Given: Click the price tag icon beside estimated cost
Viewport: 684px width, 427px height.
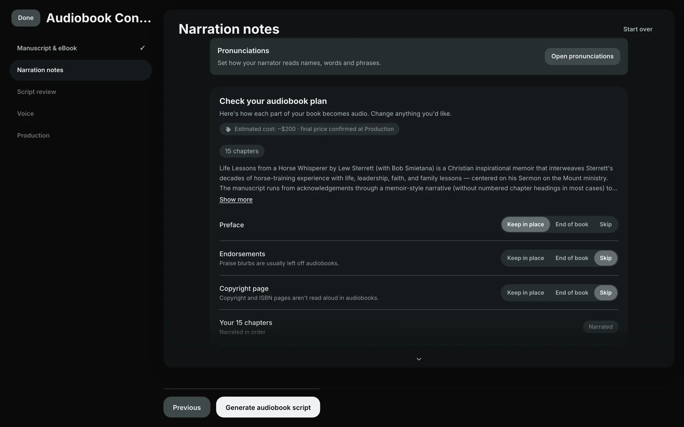Looking at the screenshot, I should (x=228, y=129).
